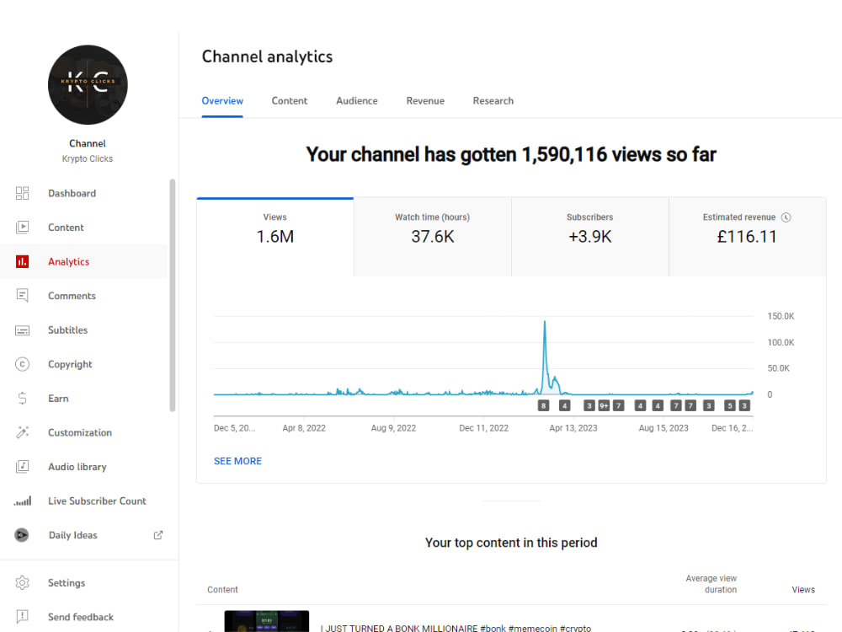Image resolution: width=842 pixels, height=632 pixels.
Task: Select the red Analytics bar chart icon
Action: click(x=22, y=262)
